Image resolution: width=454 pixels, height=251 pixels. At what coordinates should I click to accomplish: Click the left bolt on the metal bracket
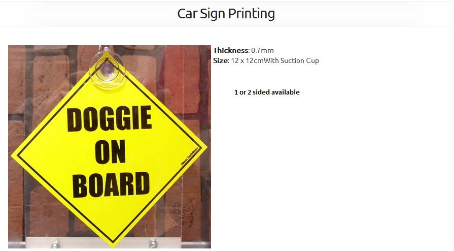55,244
